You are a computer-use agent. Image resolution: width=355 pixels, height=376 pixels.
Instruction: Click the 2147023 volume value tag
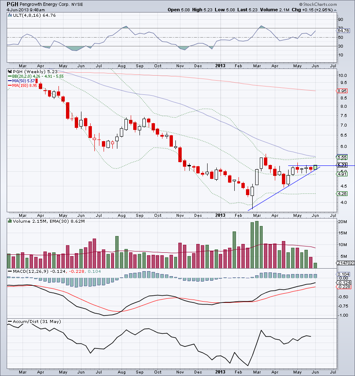(345, 263)
